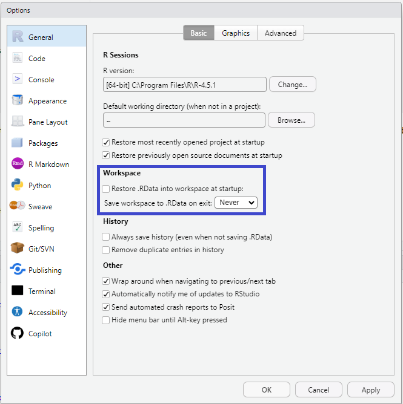Click the Apply button
The image size is (403, 404).
click(371, 389)
